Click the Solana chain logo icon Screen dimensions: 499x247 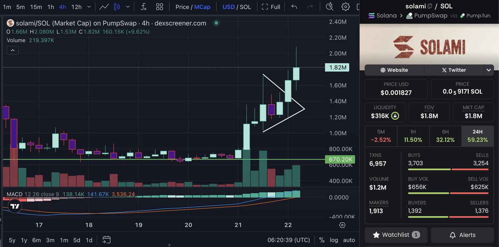pos(372,15)
